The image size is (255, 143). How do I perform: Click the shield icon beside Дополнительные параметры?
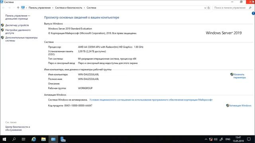click(x=2, y=38)
